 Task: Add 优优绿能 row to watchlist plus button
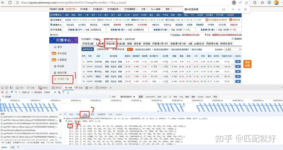(238, 81)
